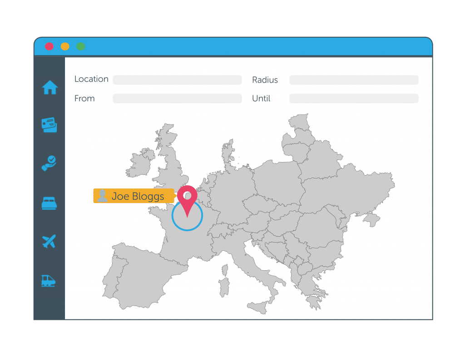Image resolution: width=465 pixels, height=352 pixels.
Task: Select the airplane flights icon
Action: [x=49, y=241]
